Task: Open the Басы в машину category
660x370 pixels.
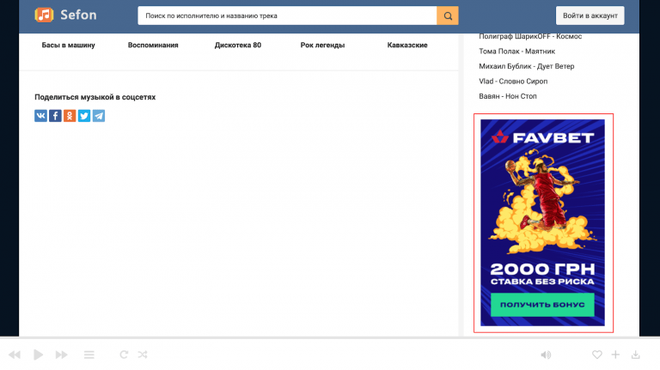Action: (x=68, y=45)
